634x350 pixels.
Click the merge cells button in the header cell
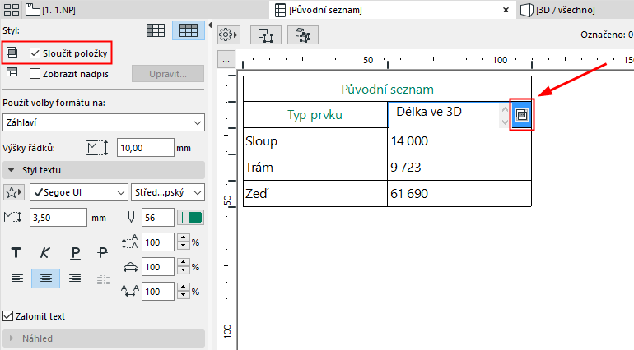point(520,115)
